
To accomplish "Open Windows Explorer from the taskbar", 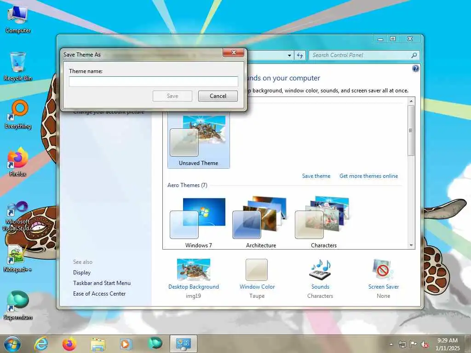I will click(98, 344).
